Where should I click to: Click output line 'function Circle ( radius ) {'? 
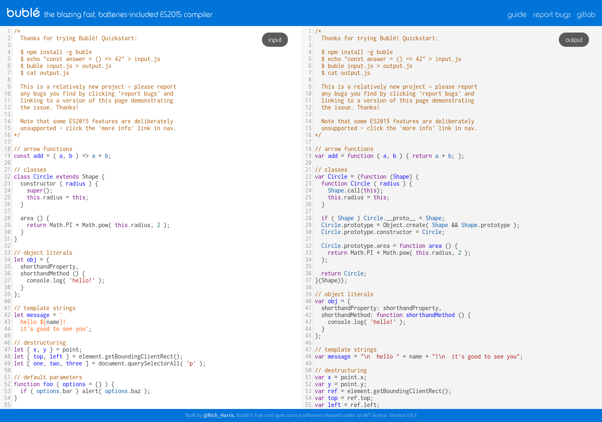tap(367, 184)
